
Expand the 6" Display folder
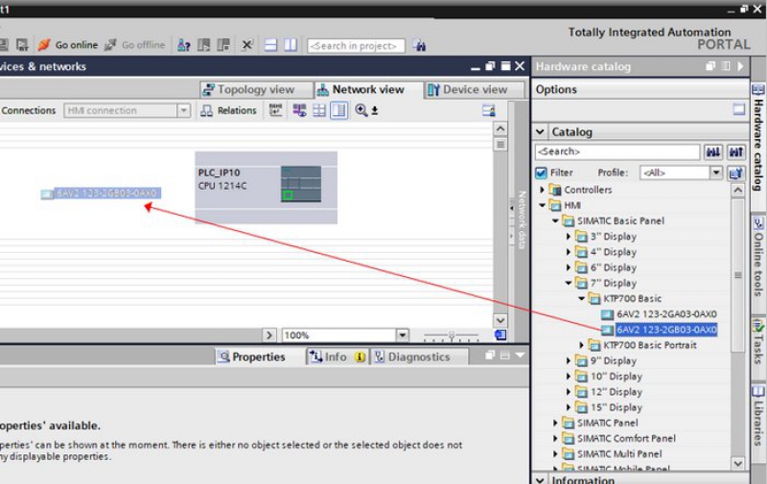569,267
